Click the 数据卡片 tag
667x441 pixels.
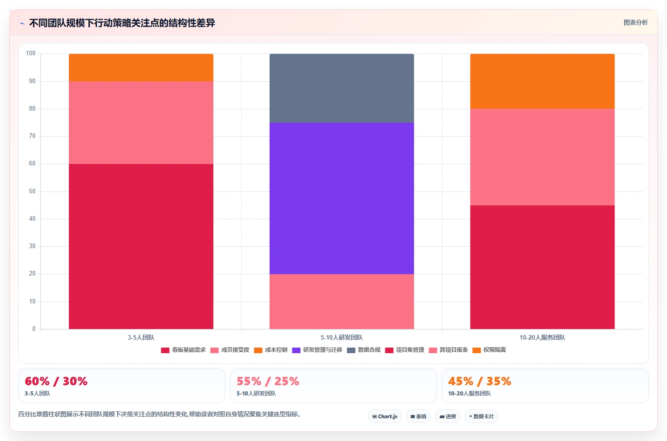click(482, 416)
